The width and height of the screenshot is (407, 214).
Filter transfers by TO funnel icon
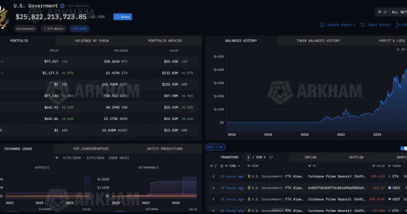click(309, 166)
